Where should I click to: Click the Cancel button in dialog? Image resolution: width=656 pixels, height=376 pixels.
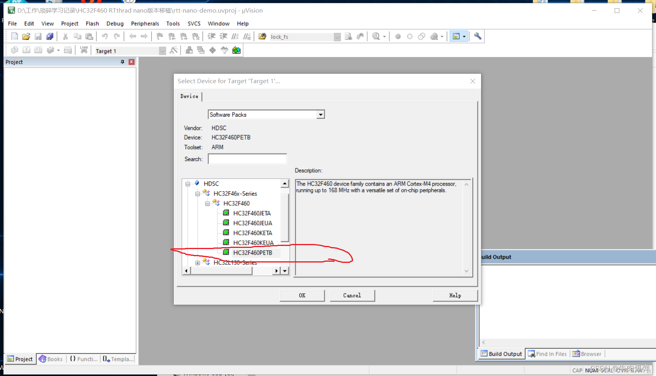click(352, 296)
